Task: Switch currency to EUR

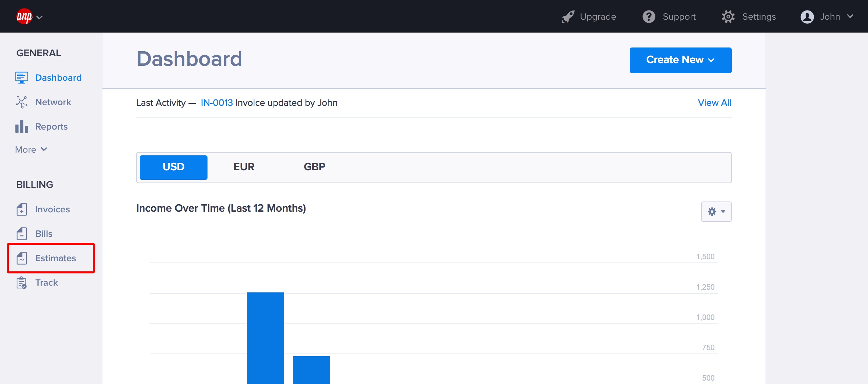Action: pos(244,167)
